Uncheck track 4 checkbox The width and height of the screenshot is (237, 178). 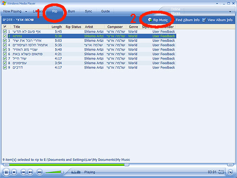[x=5, y=45]
